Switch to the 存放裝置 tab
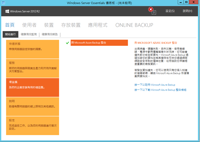The height and width of the screenshot is (142, 200). click(71, 25)
